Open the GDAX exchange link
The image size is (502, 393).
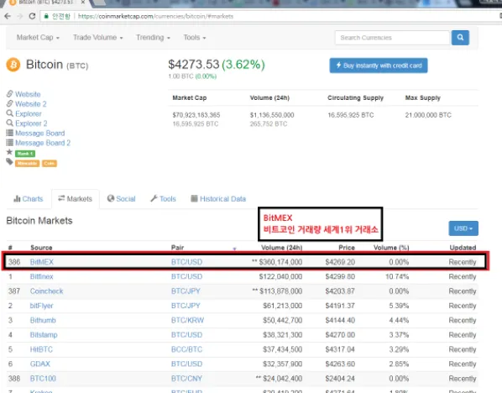coord(40,364)
